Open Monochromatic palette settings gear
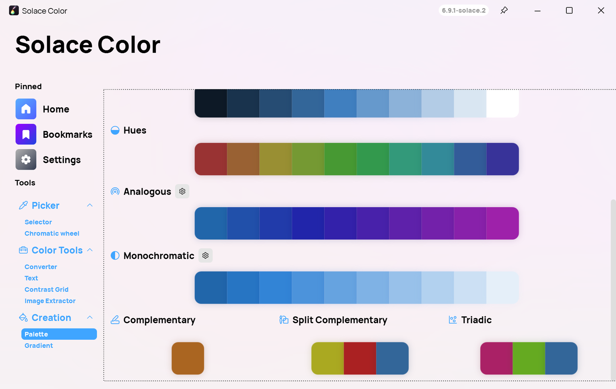The width and height of the screenshot is (616, 389). coord(206,255)
